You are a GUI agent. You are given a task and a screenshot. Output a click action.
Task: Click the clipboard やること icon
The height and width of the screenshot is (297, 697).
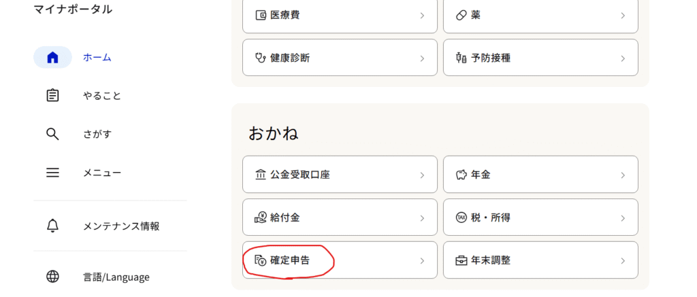coord(52,96)
